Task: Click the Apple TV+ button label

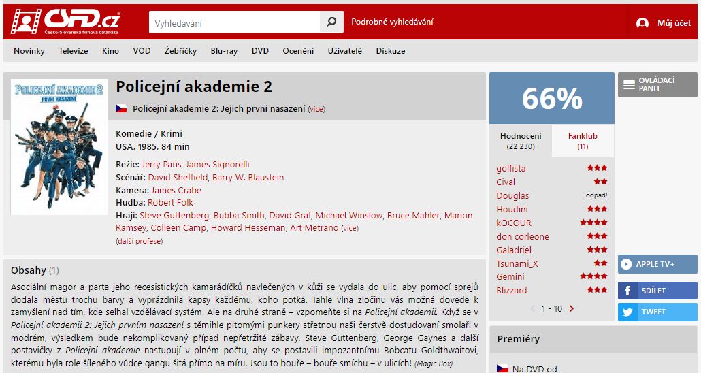Action: click(x=656, y=264)
